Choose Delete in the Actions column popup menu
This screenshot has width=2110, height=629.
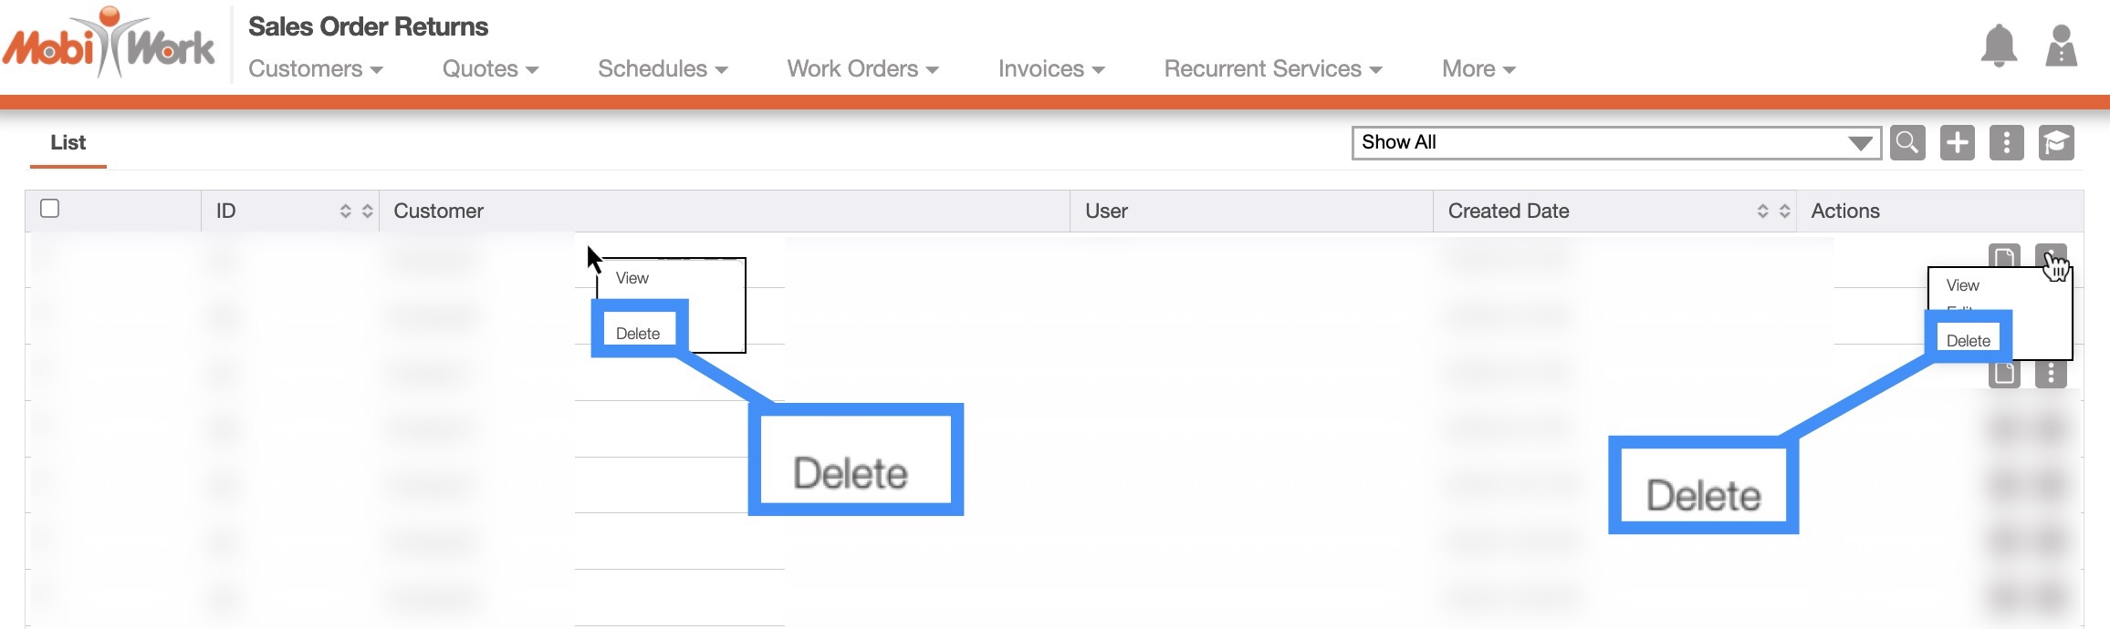click(1968, 341)
